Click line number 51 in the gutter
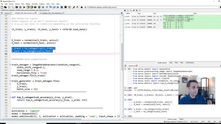This screenshot has width=221, height=124. pyautogui.click(x=6, y=54)
